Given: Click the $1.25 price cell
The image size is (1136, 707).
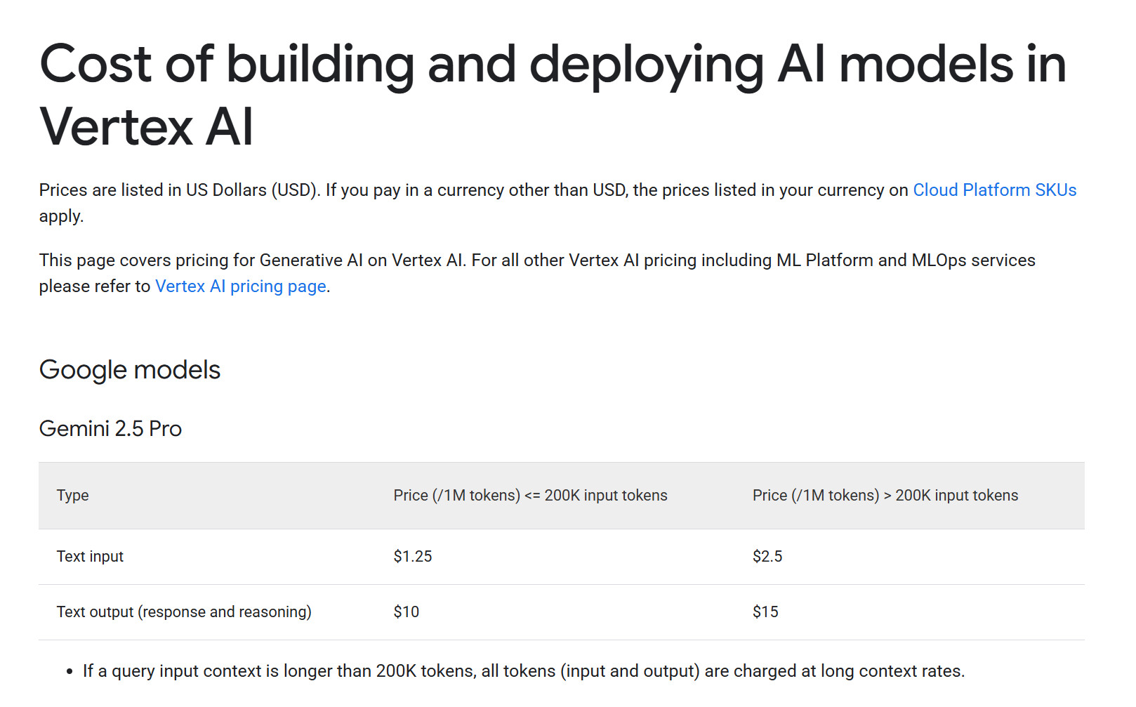Looking at the screenshot, I should [x=413, y=557].
